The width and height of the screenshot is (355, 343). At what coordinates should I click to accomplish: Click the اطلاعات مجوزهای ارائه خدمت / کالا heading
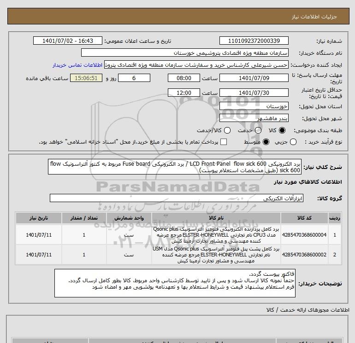[308, 310]
